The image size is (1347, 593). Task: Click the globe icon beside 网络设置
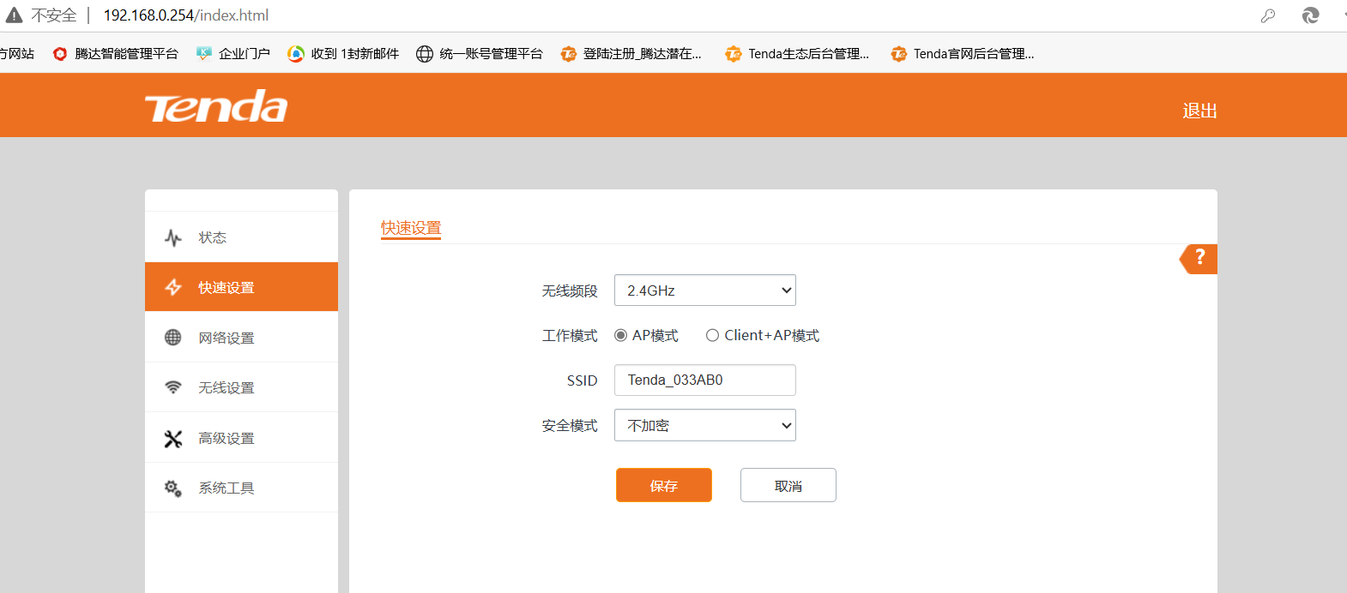[173, 338]
